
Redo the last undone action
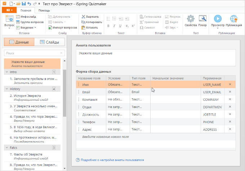35,4
